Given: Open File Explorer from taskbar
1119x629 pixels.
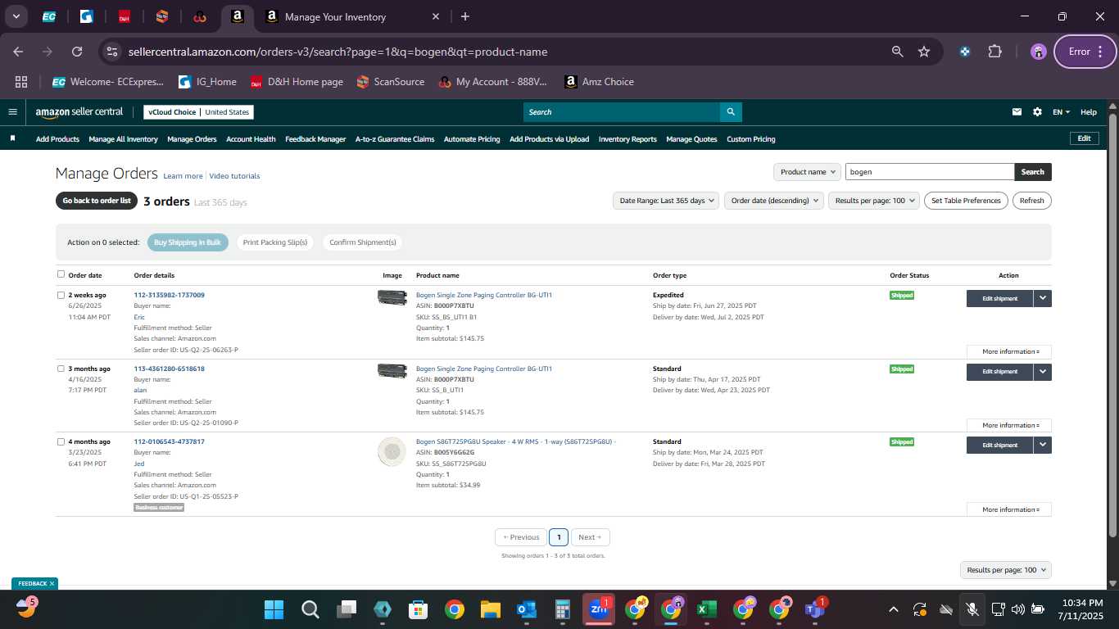Looking at the screenshot, I should (490, 609).
